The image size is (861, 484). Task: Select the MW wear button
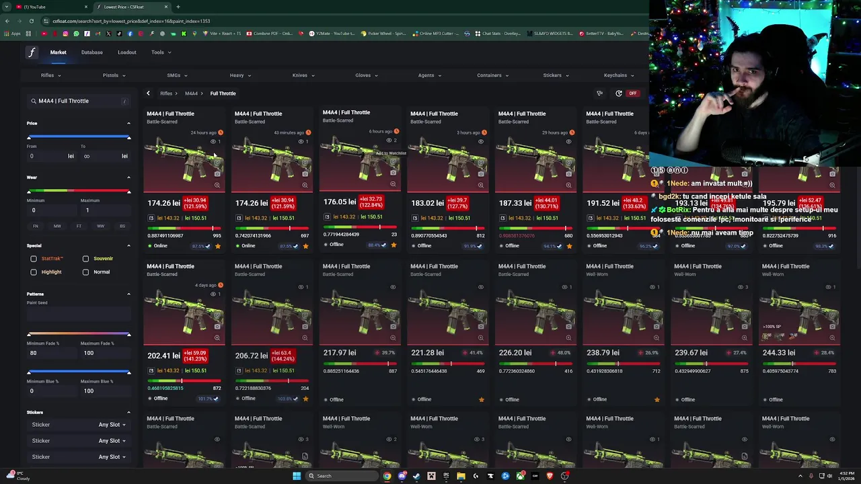pyautogui.click(x=57, y=227)
